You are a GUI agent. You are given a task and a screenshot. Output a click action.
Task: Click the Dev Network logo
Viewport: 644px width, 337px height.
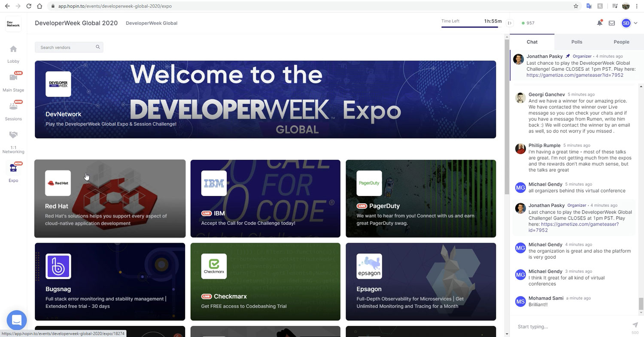tap(13, 24)
